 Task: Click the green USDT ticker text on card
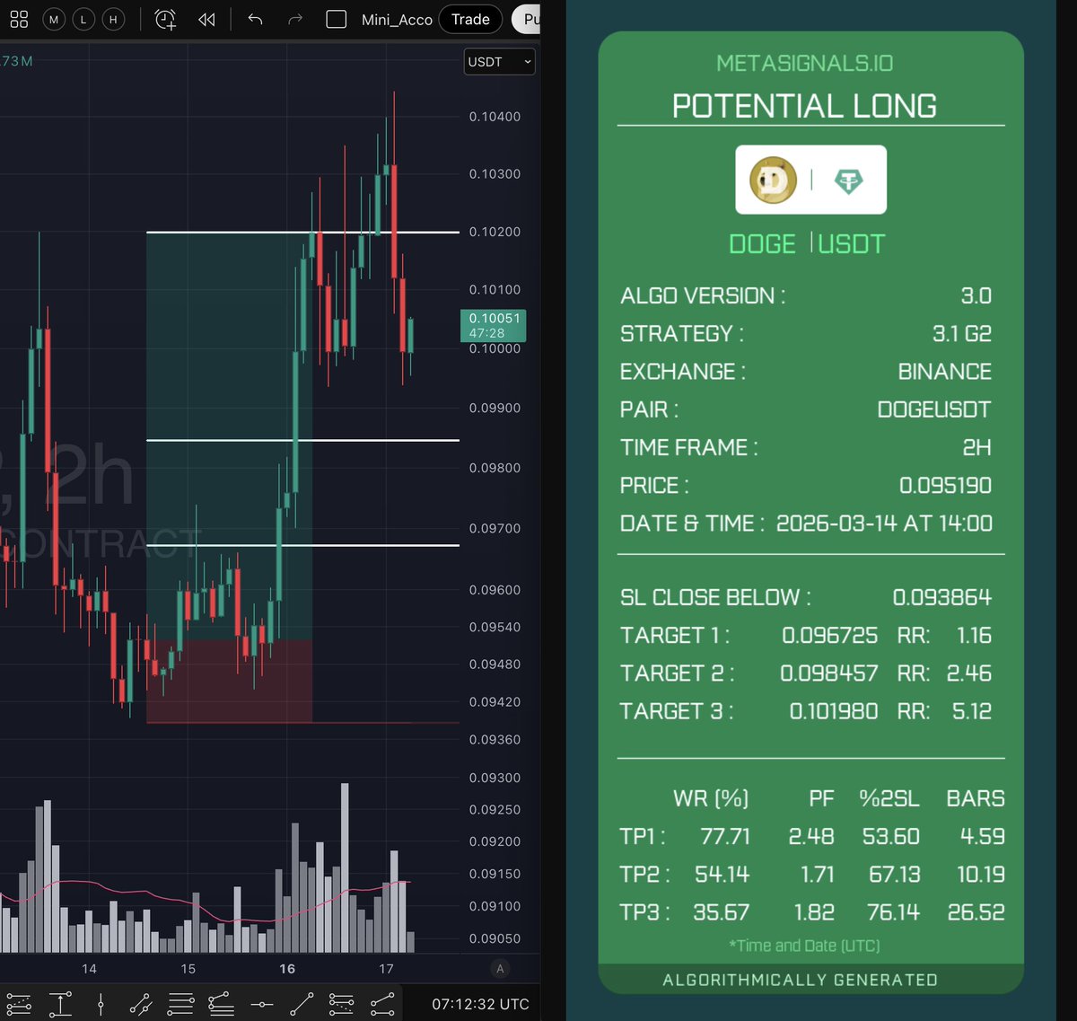pyautogui.click(x=852, y=244)
